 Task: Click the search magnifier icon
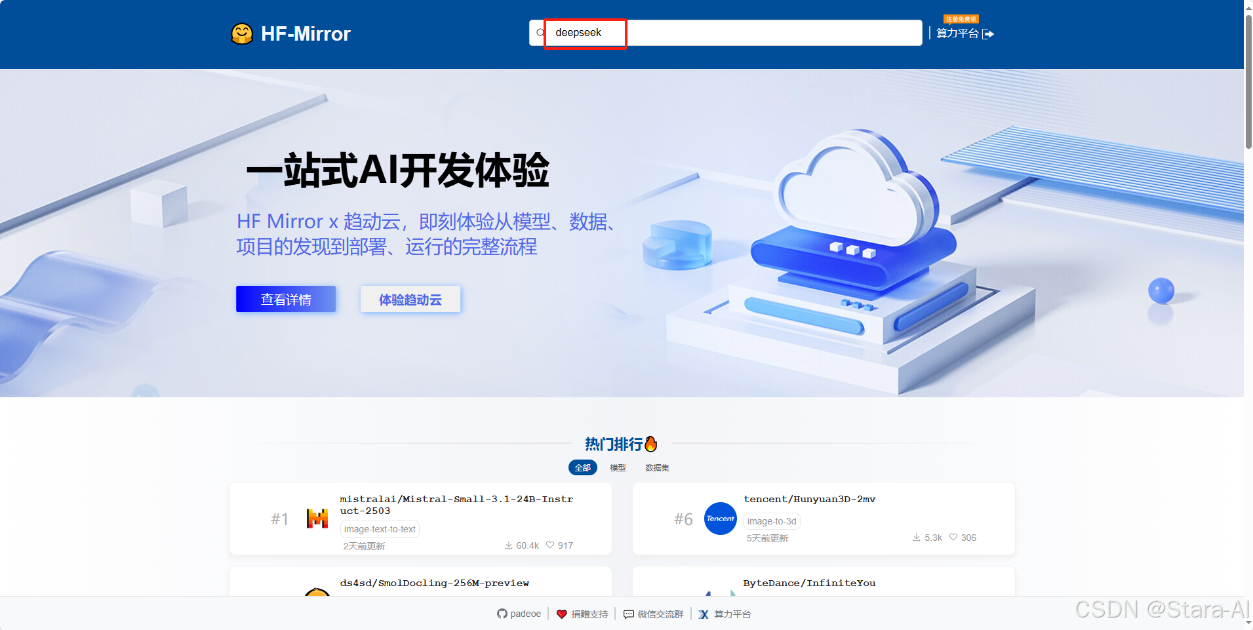click(x=540, y=33)
